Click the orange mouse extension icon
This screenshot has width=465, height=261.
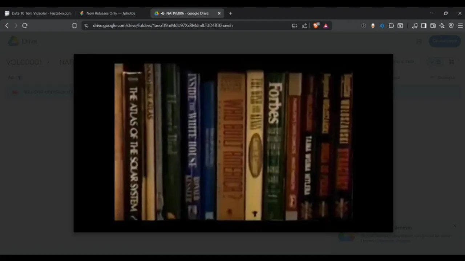[373, 25]
